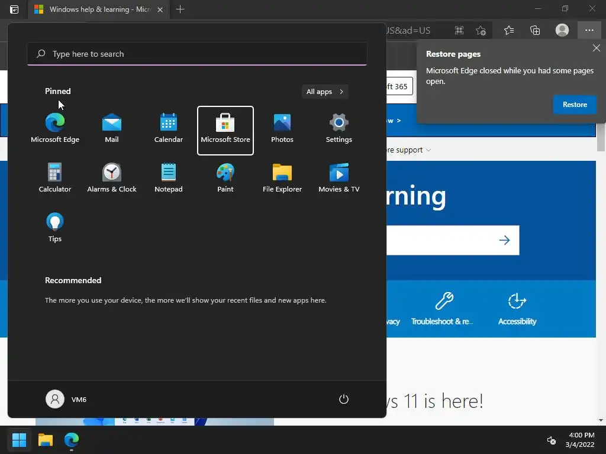Image resolution: width=606 pixels, height=454 pixels.
Task: Click the apps grid icon in address bar
Action: click(x=459, y=30)
